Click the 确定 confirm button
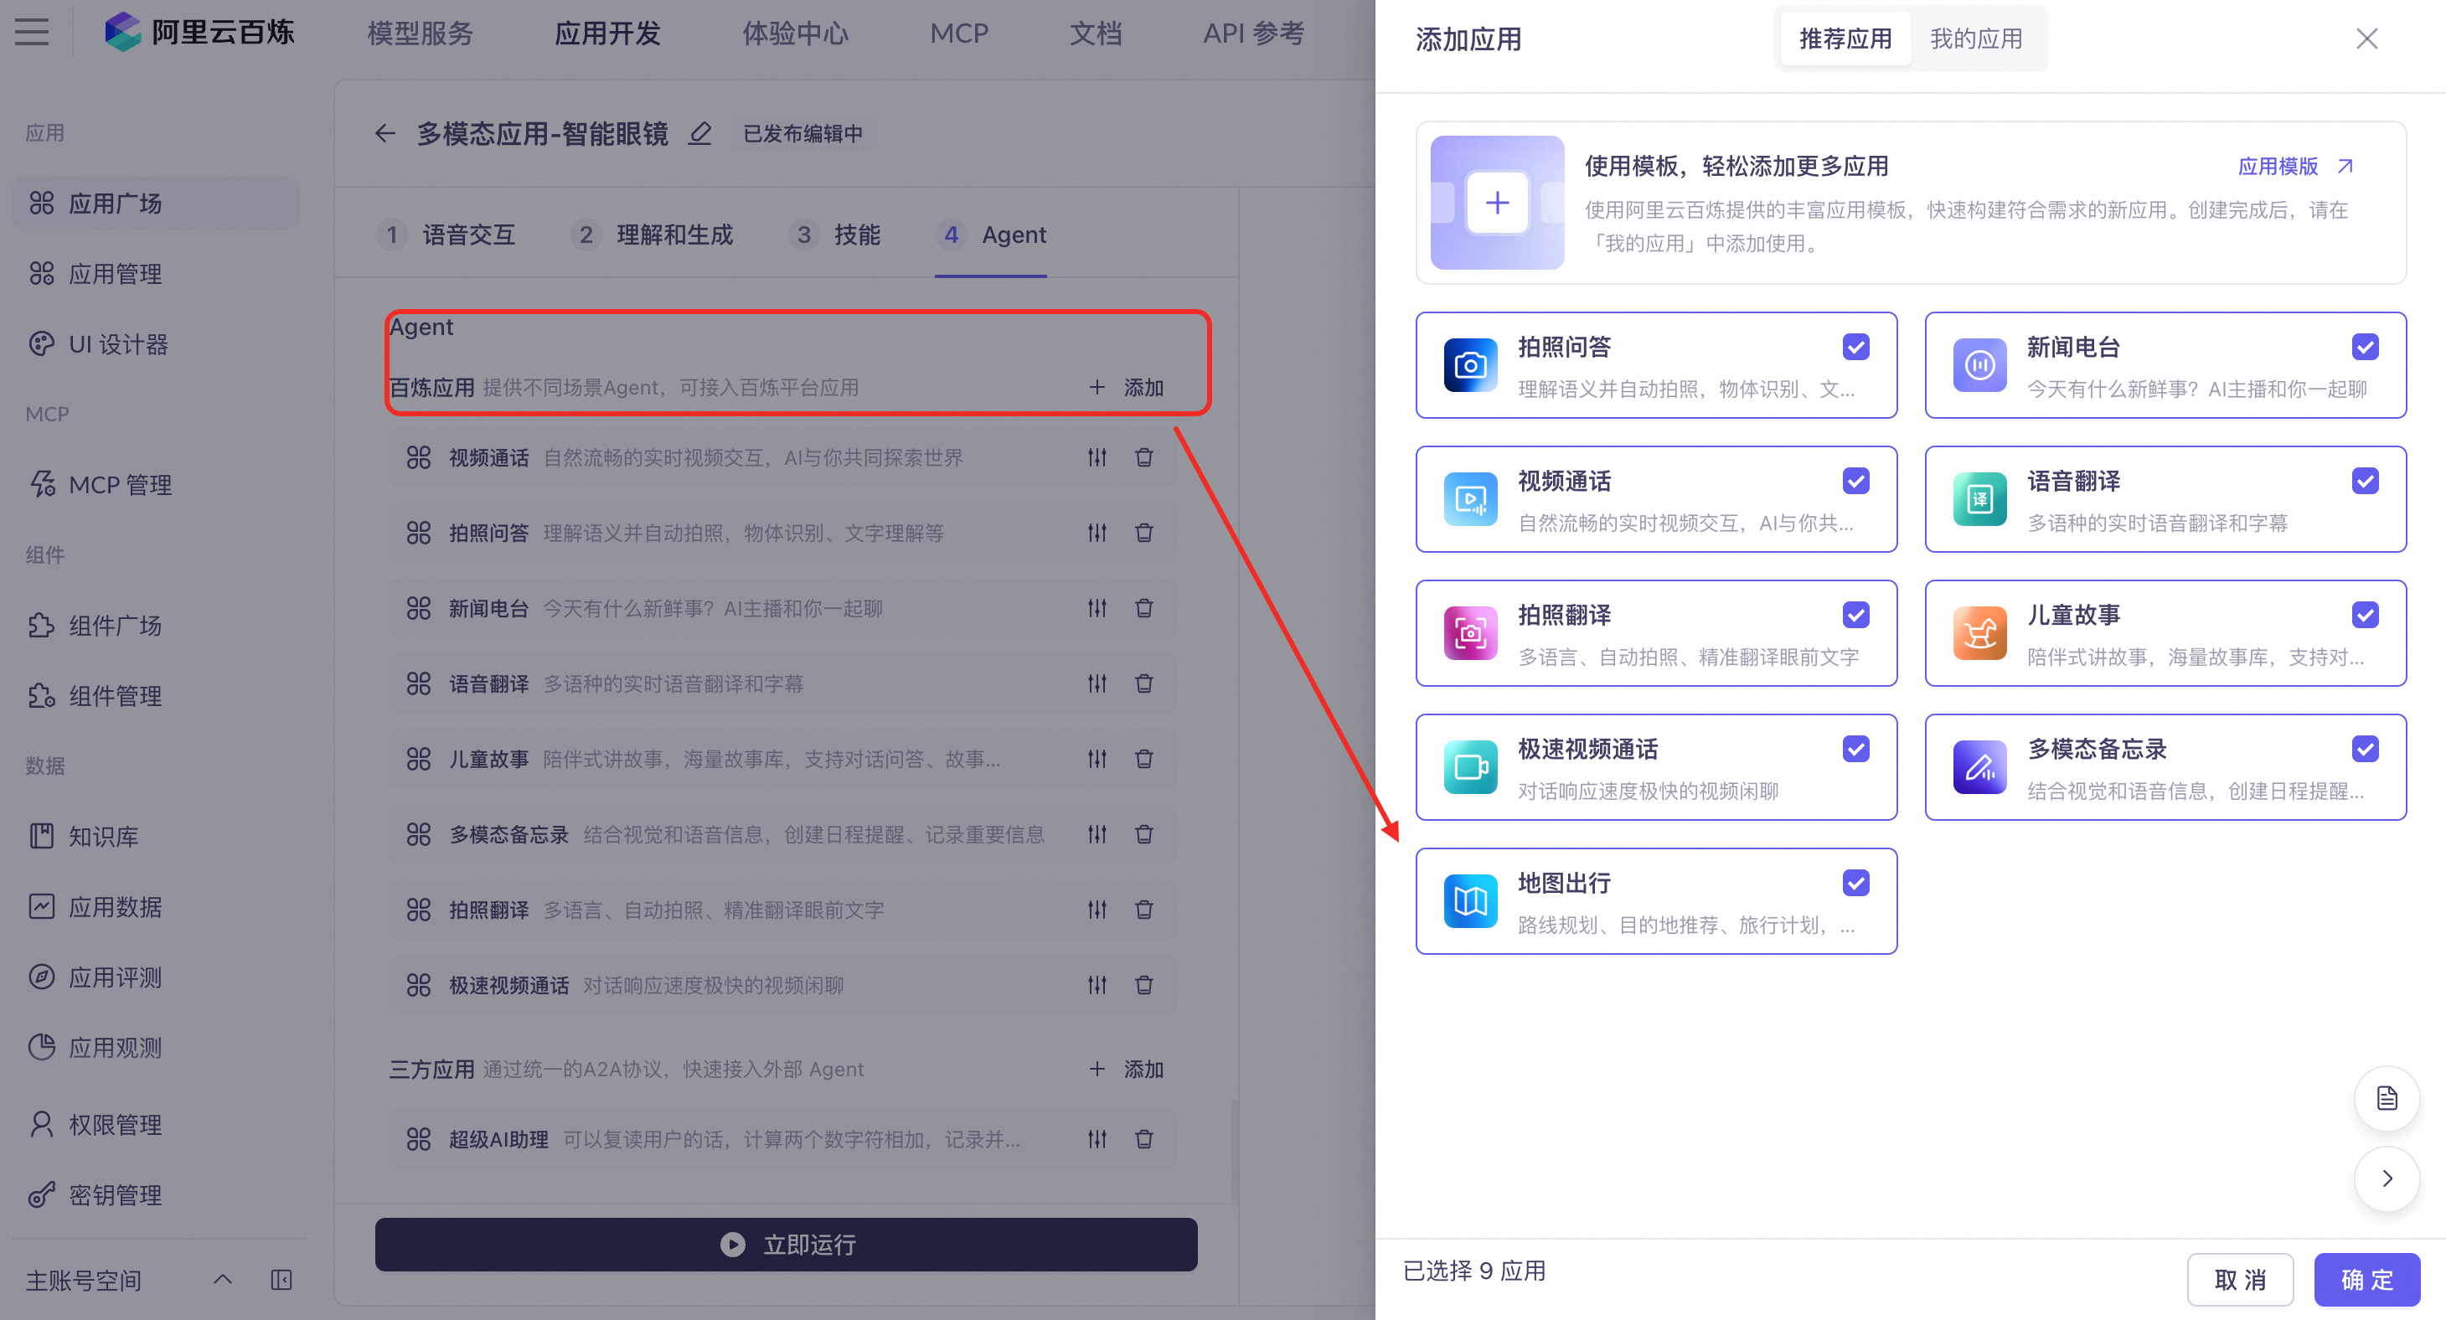Viewport: 2446px width, 1320px height. 2366,1279
